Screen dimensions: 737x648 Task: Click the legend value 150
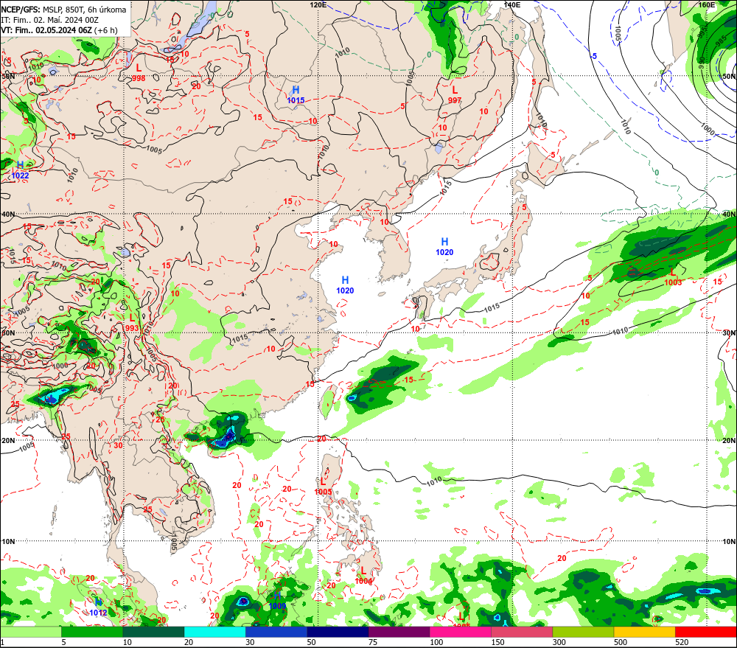coord(497,642)
